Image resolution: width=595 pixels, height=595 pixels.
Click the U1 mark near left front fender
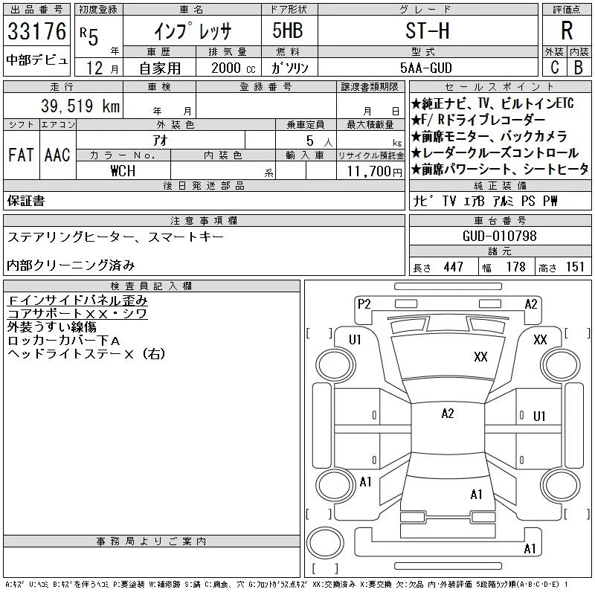(x=356, y=340)
